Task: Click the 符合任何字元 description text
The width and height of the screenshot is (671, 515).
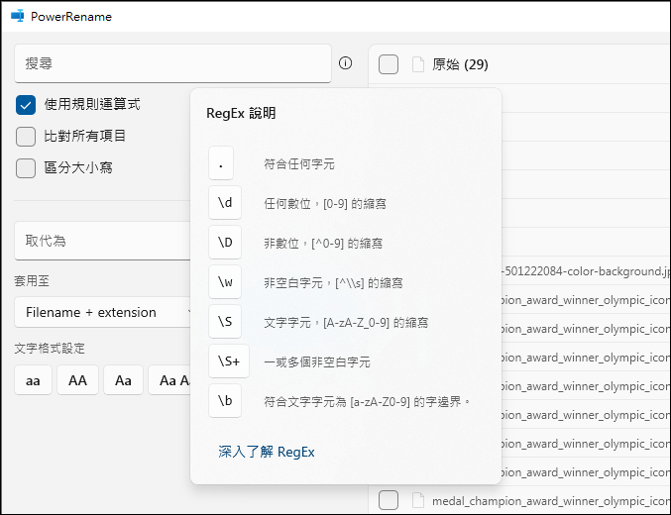Action: coord(299,164)
